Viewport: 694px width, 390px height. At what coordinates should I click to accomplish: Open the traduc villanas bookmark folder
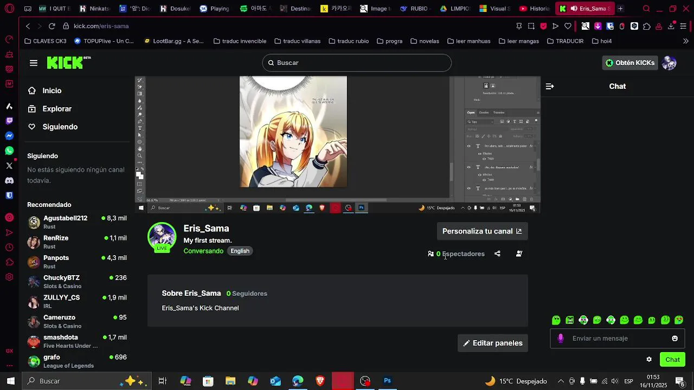(297, 41)
